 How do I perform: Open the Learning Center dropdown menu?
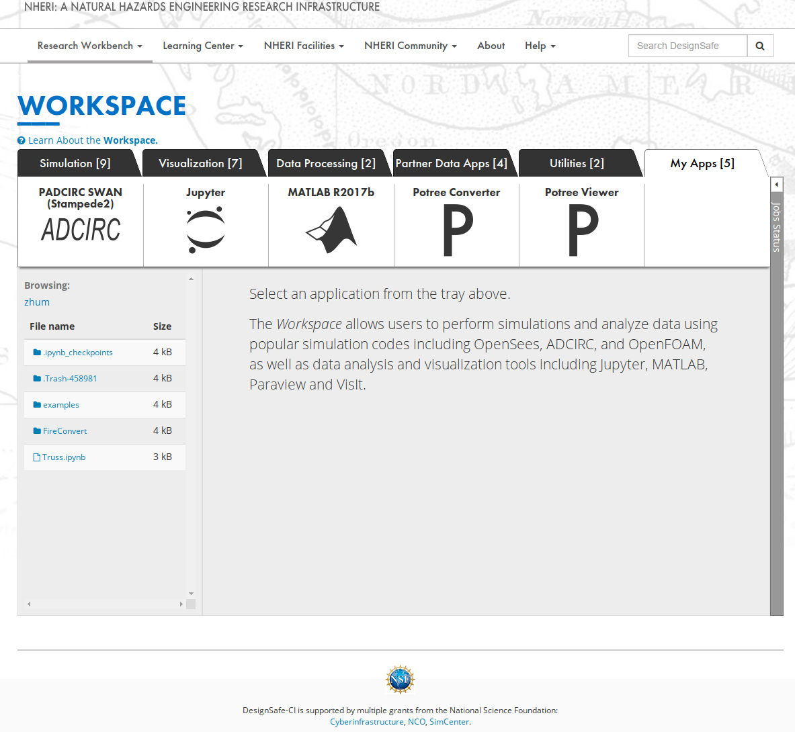(x=203, y=46)
